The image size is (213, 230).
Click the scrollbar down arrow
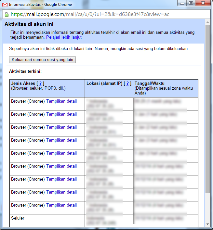207,224
